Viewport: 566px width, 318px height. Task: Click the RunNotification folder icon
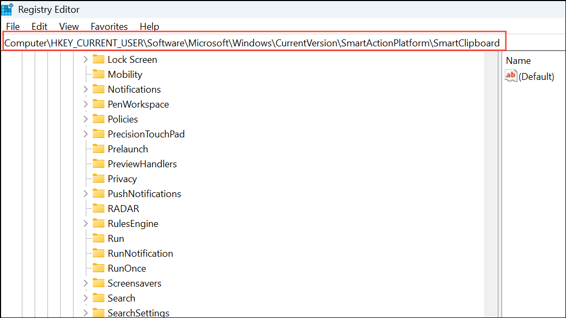point(99,253)
